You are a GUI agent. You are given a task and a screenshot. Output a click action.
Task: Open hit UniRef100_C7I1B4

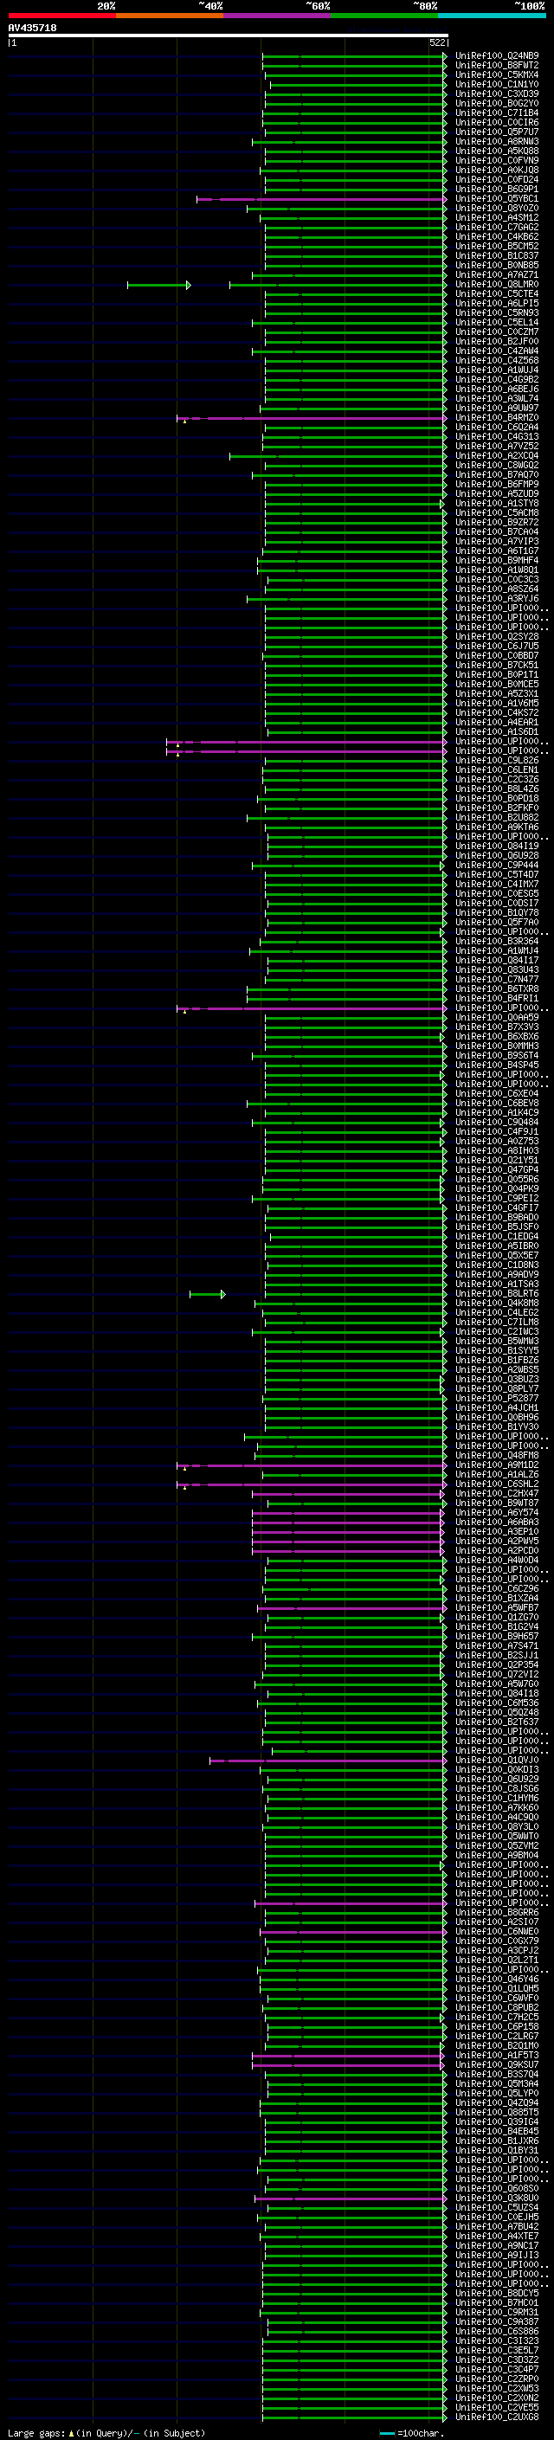click(497, 113)
